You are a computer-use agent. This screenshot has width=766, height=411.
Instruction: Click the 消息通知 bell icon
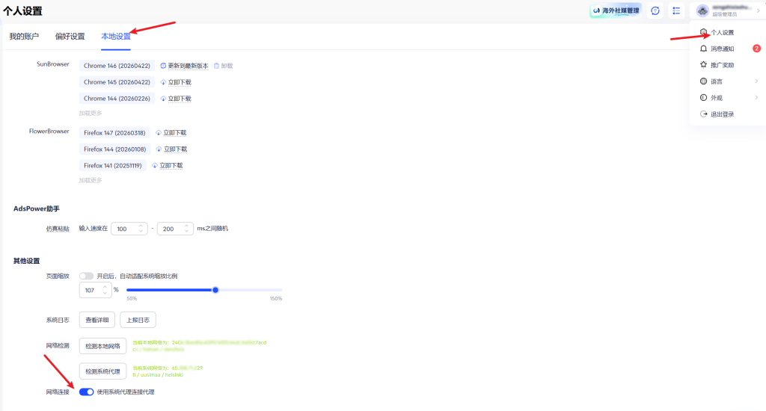(703, 49)
